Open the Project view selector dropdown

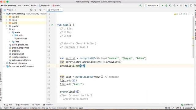click(x=10, y=10)
